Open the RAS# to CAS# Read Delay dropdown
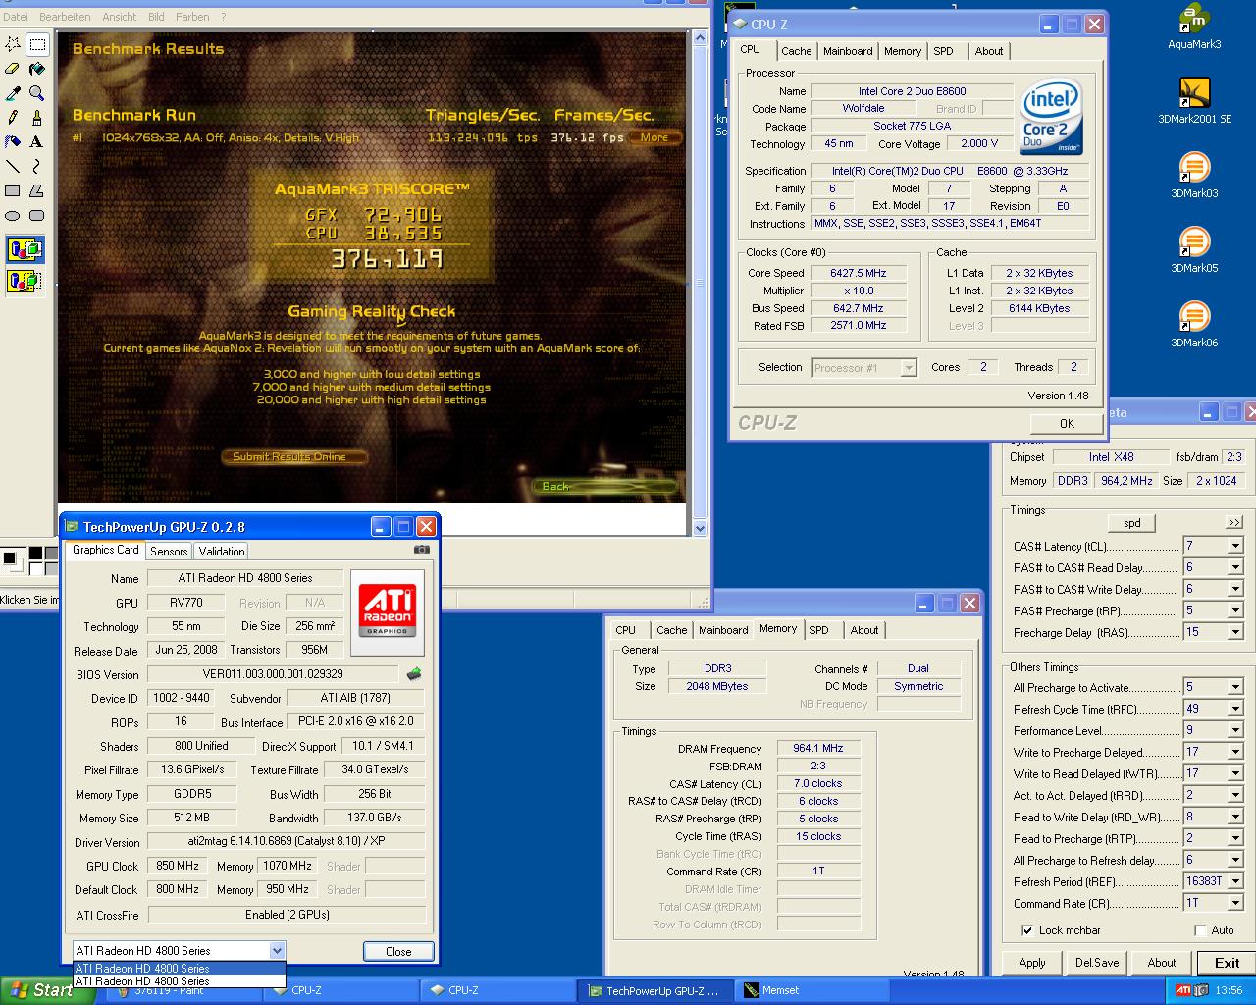The image size is (1256, 1005). (1235, 567)
